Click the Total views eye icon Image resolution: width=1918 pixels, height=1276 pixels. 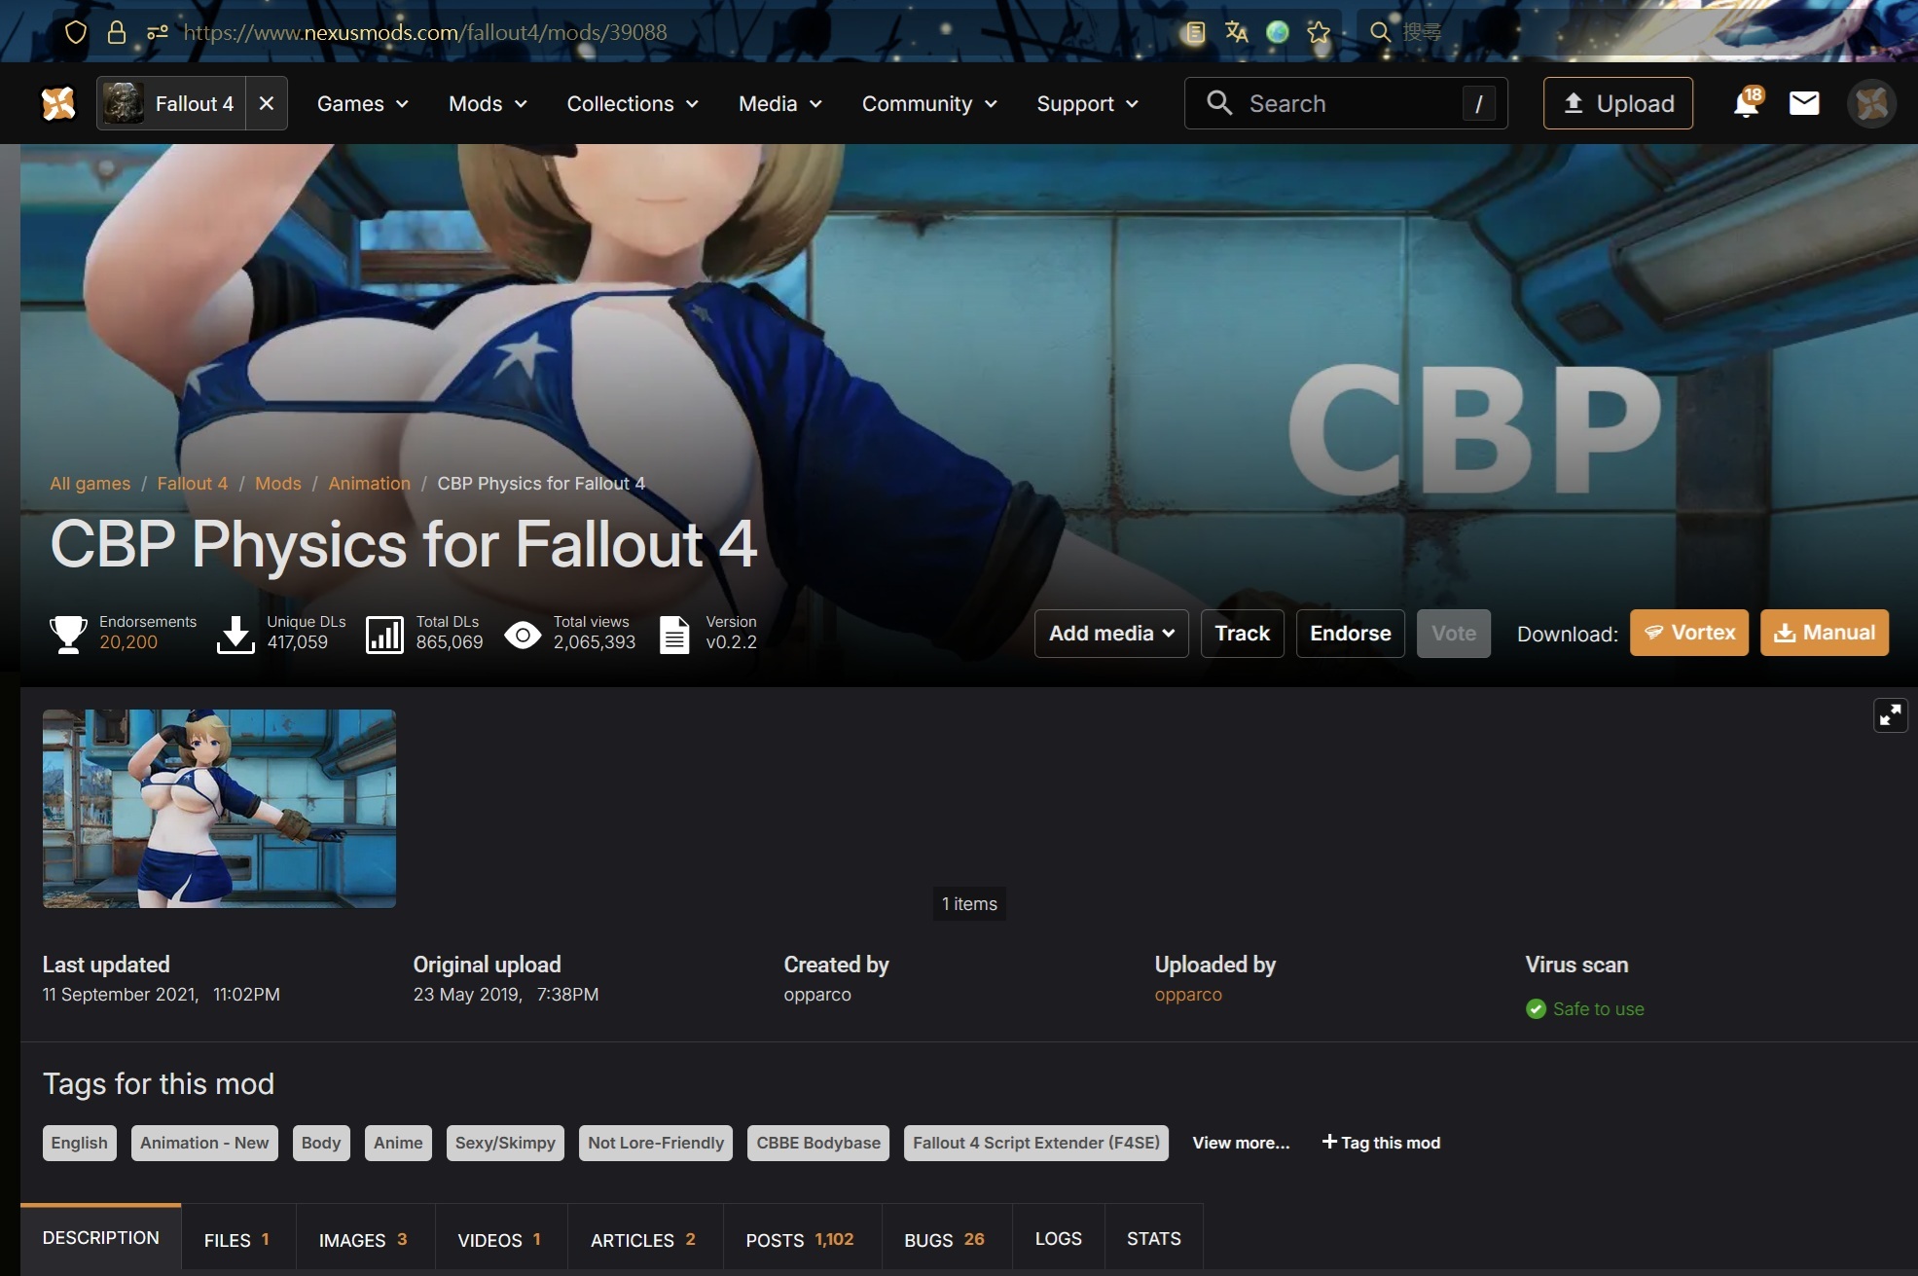click(x=523, y=636)
